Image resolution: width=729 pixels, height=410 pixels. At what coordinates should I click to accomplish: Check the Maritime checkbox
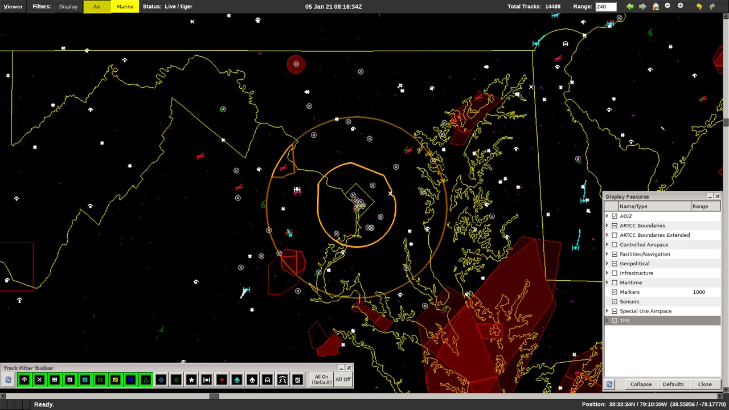click(x=615, y=282)
